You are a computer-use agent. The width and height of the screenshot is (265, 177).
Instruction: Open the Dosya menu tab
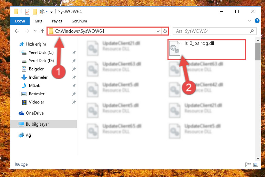20,21
